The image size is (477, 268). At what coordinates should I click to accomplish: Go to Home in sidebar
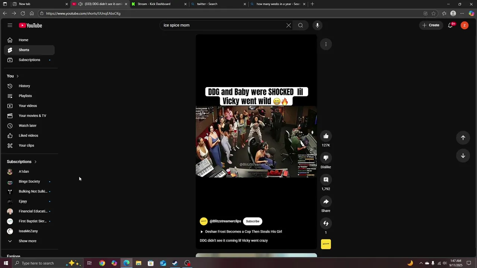[x=29, y=40]
